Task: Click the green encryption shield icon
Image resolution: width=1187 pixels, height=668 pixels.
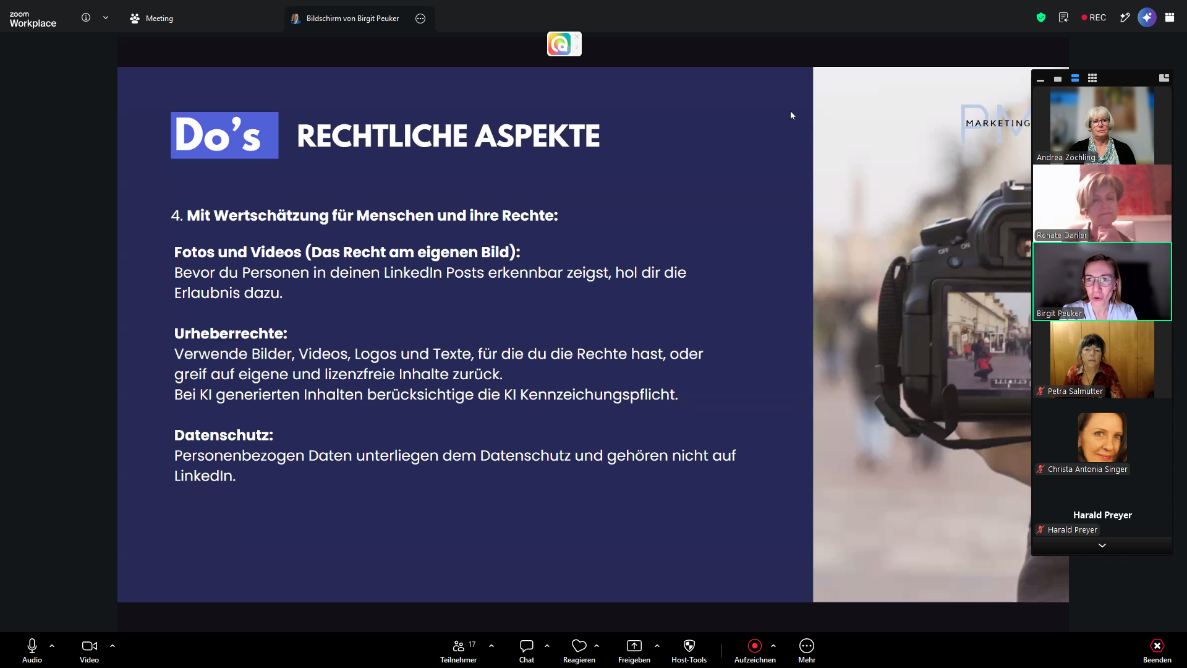Action: click(x=1041, y=17)
